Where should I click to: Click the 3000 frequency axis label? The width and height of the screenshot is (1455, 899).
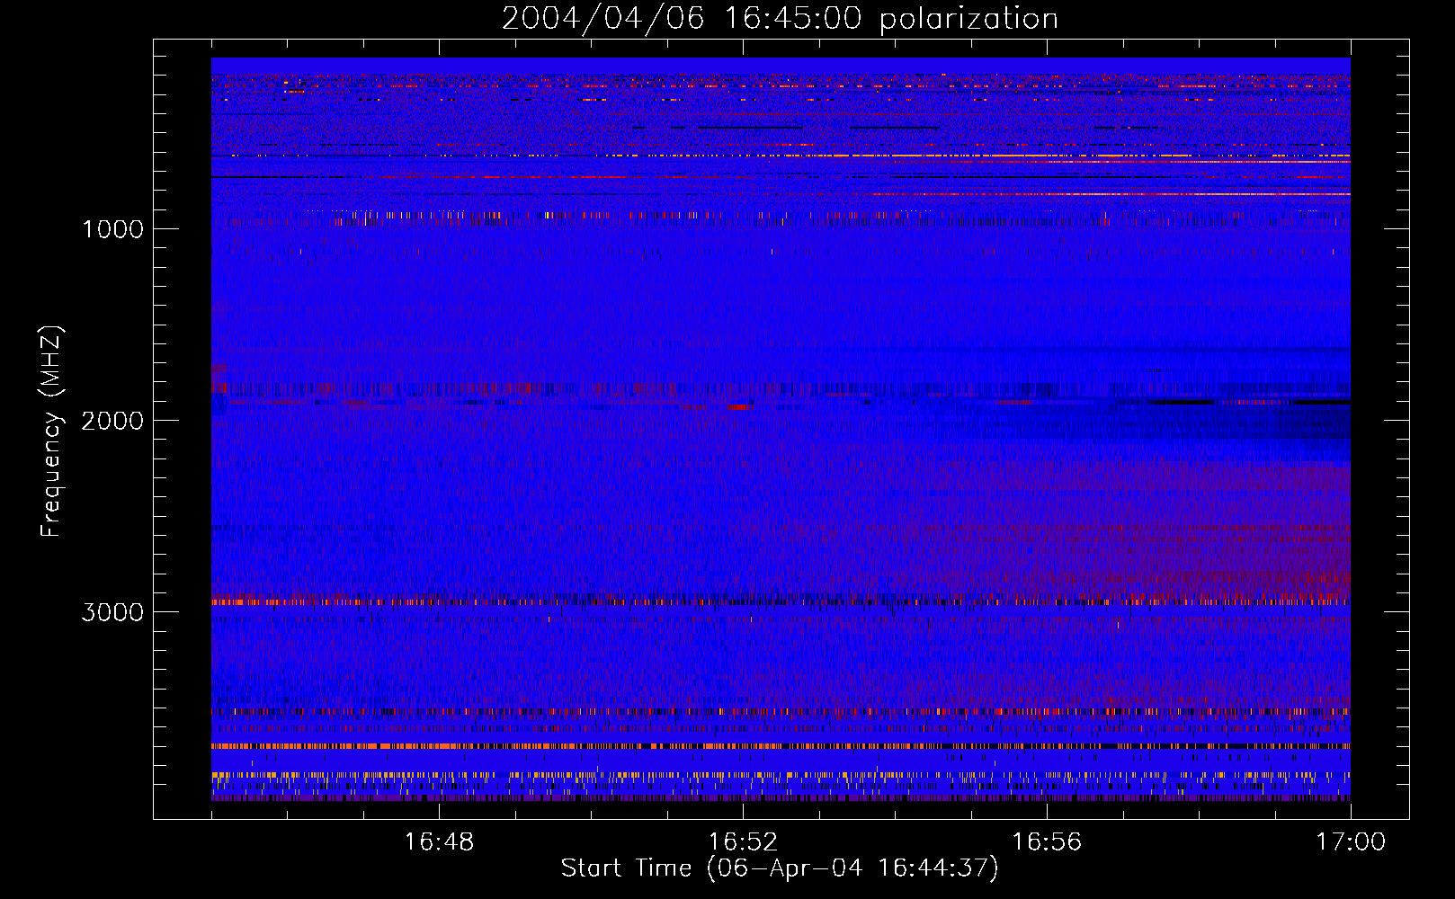coord(112,612)
